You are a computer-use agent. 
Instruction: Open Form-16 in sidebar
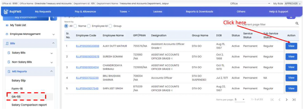pos(17,89)
